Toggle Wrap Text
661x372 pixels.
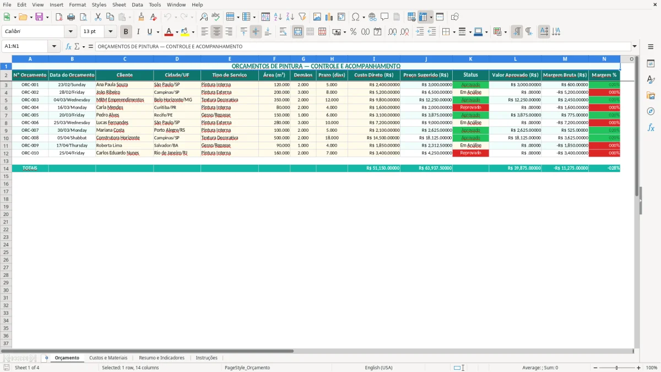tap(283, 32)
